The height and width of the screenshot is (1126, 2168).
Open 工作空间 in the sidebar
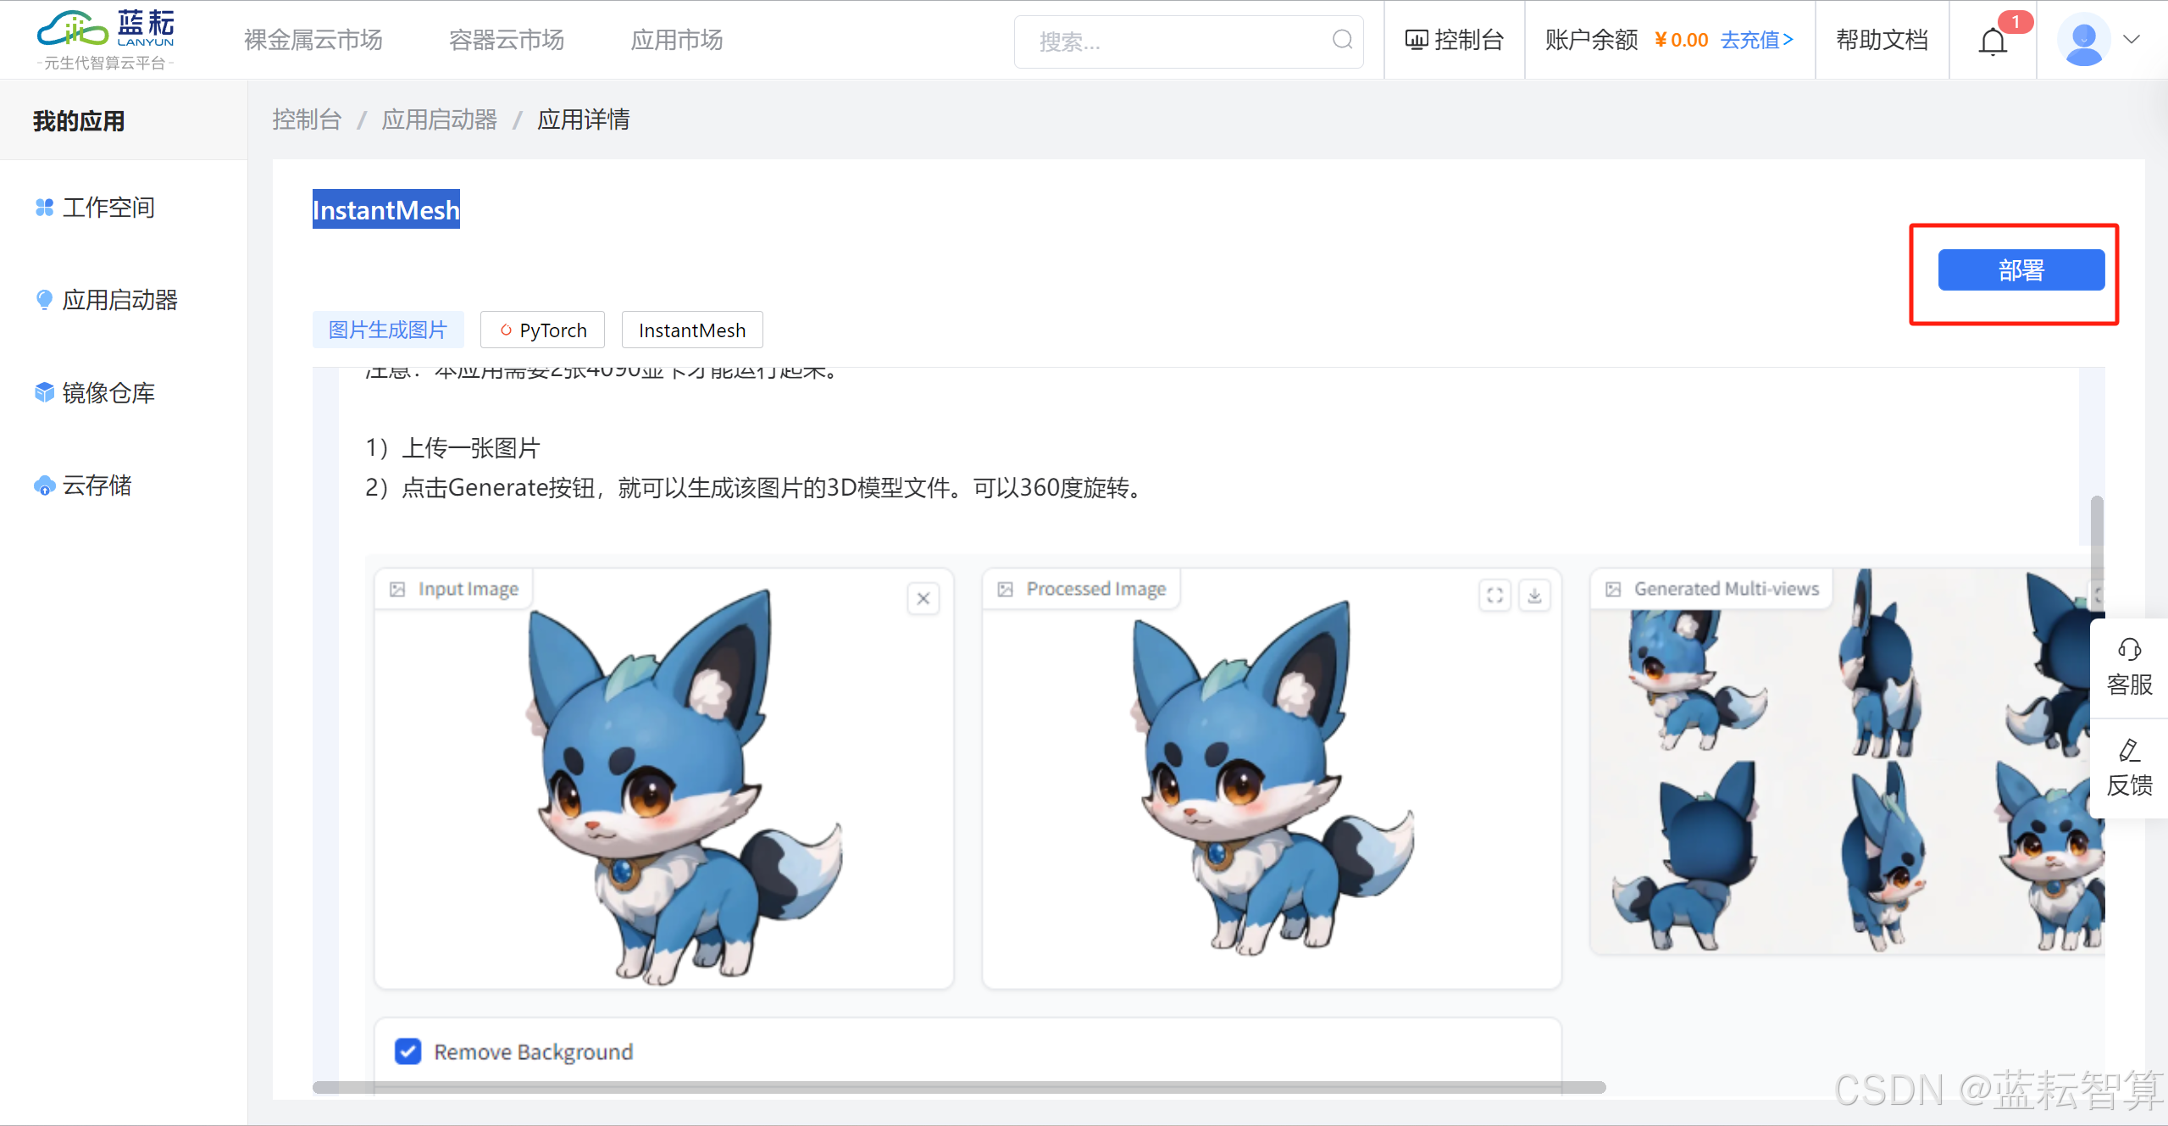(x=108, y=208)
